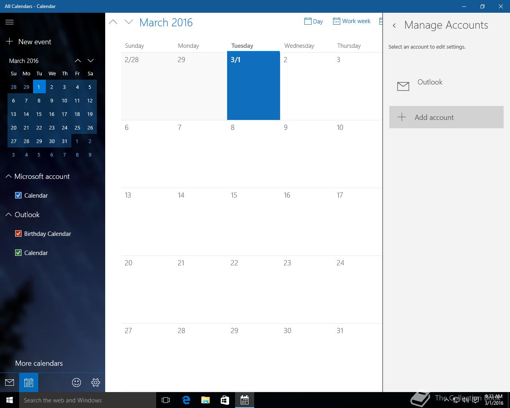This screenshot has width=510, height=408.
Task: Select the Calendar icon in sidebar
Action: click(x=29, y=382)
